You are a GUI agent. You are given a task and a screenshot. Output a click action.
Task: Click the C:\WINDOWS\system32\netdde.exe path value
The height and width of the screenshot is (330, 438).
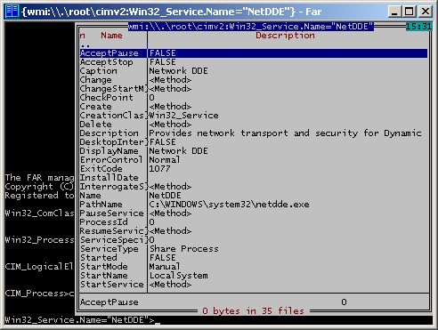229,205
